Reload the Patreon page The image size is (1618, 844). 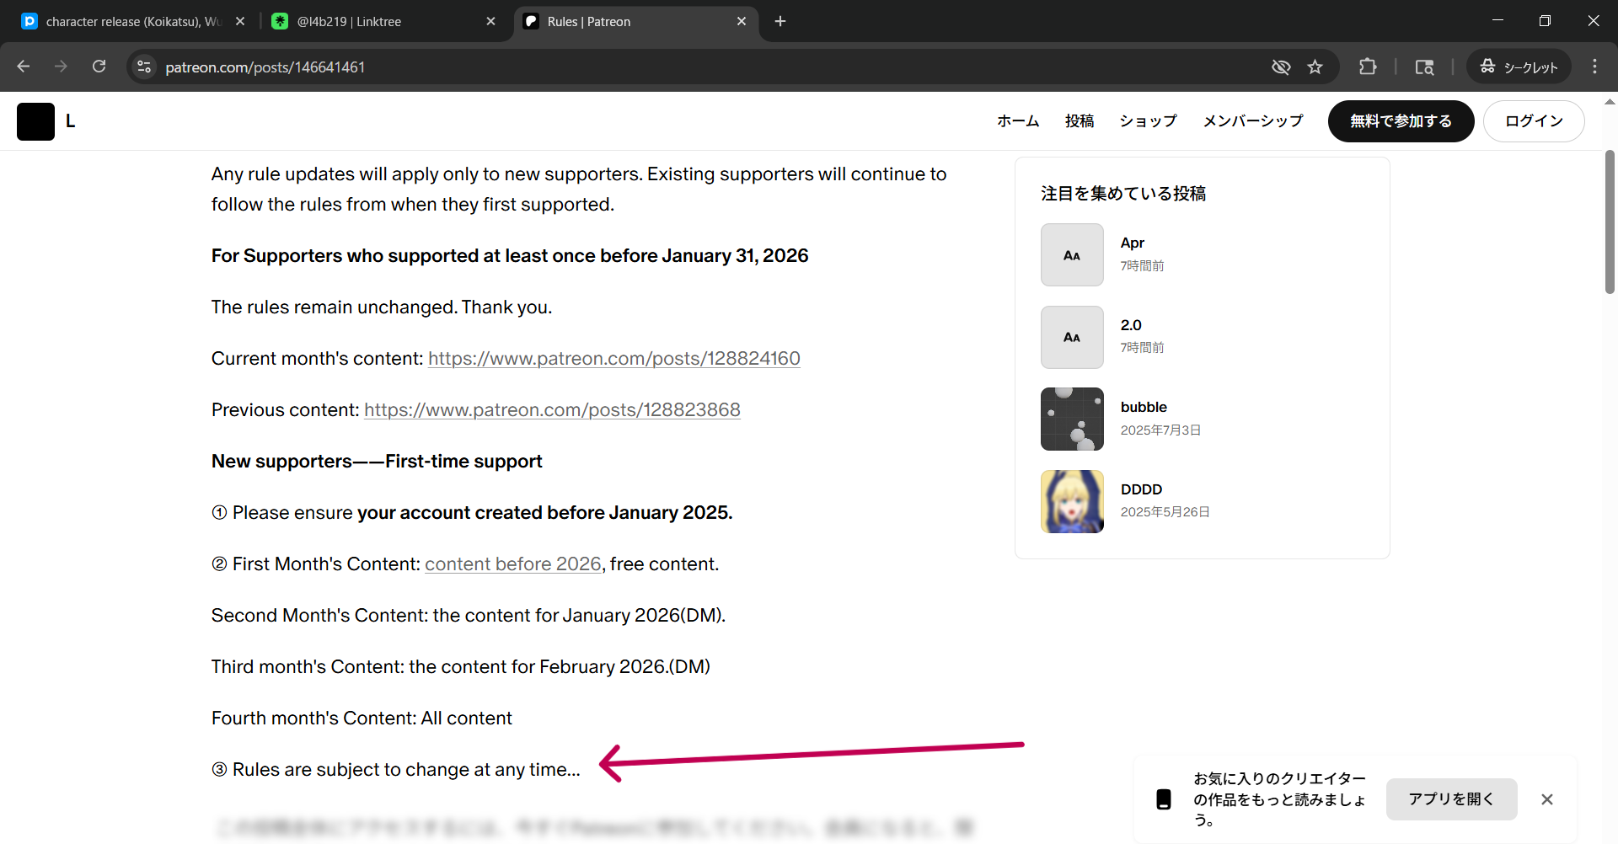click(99, 67)
